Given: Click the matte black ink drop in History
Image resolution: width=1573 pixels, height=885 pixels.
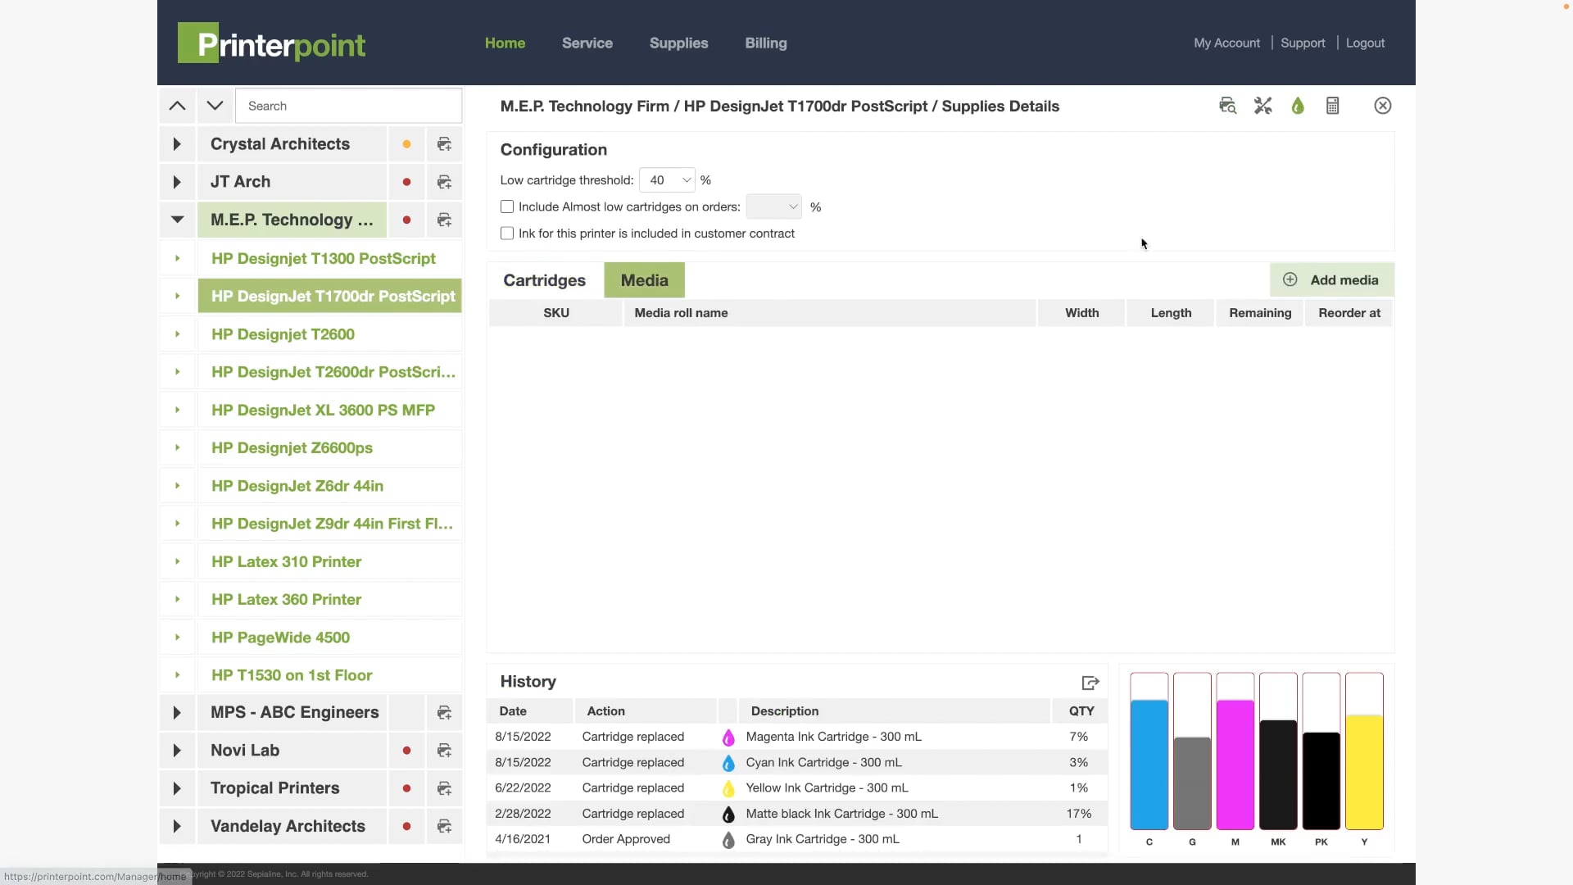Looking at the screenshot, I should pyautogui.click(x=728, y=815).
